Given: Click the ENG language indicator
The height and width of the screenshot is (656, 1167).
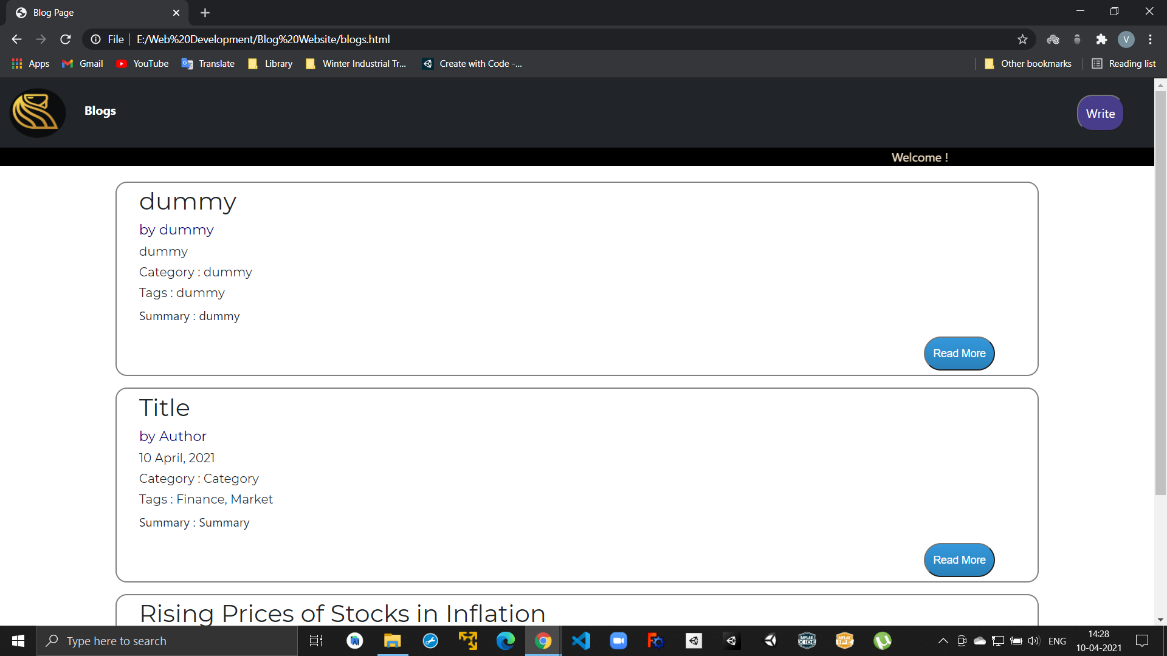Looking at the screenshot, I should 1057,641.
